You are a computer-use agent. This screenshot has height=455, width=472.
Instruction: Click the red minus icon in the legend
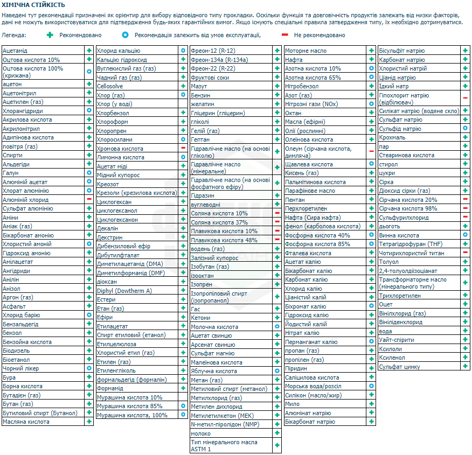click(284, 35)
